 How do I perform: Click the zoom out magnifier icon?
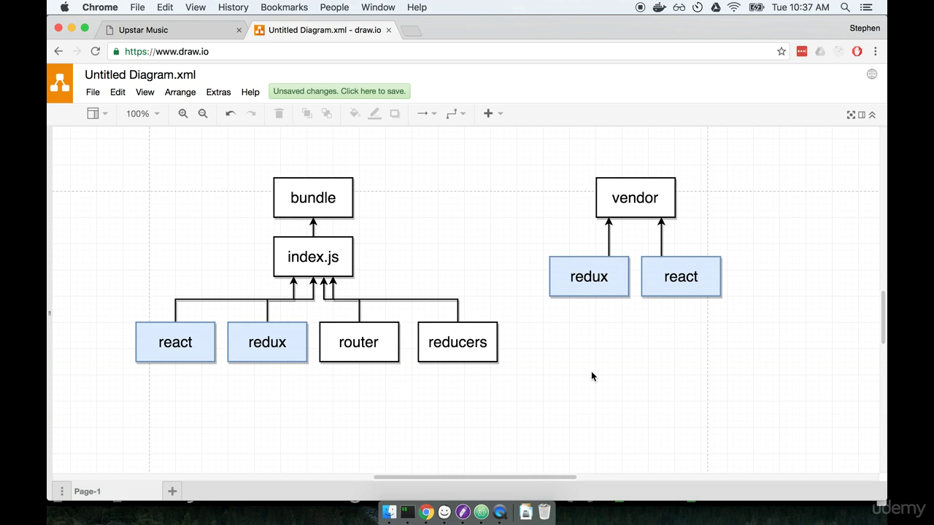(x=203, y=114)
